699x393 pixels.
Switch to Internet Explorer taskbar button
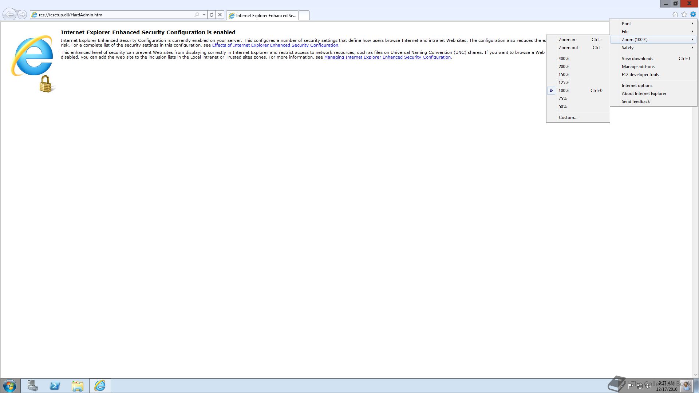tap(100, 386)
